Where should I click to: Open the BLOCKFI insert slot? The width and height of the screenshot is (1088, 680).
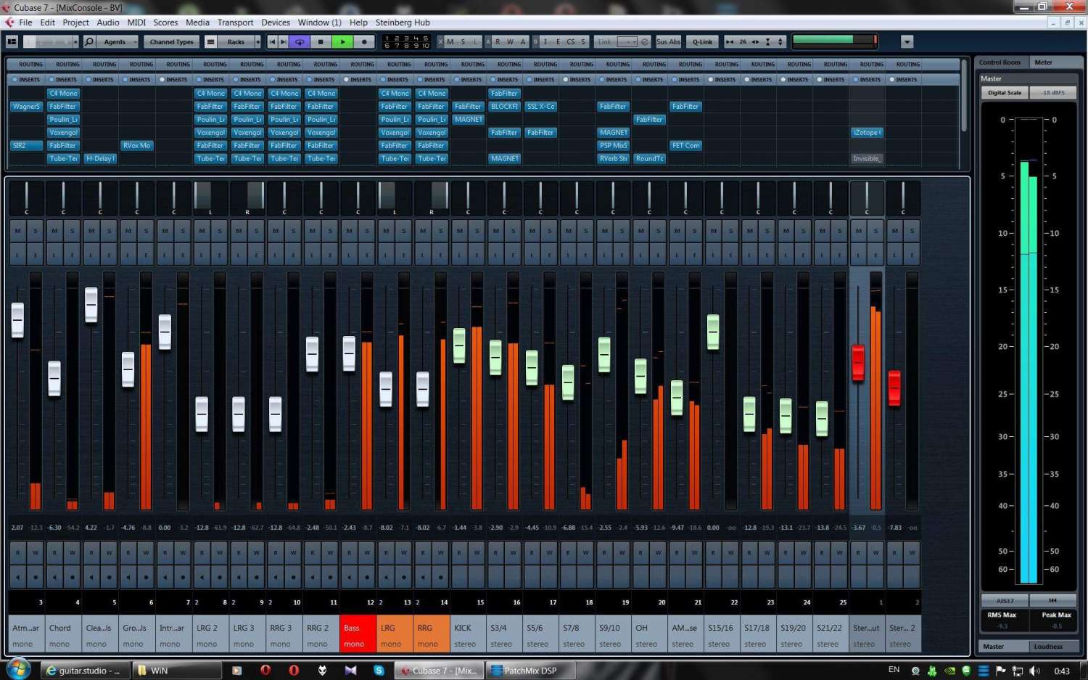(x=504, y=107)
